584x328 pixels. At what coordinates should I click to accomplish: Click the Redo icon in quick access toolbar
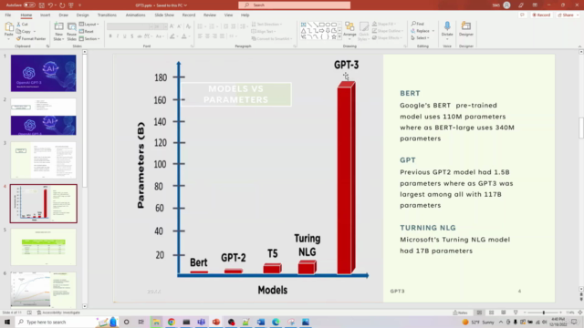coord(62,5)
